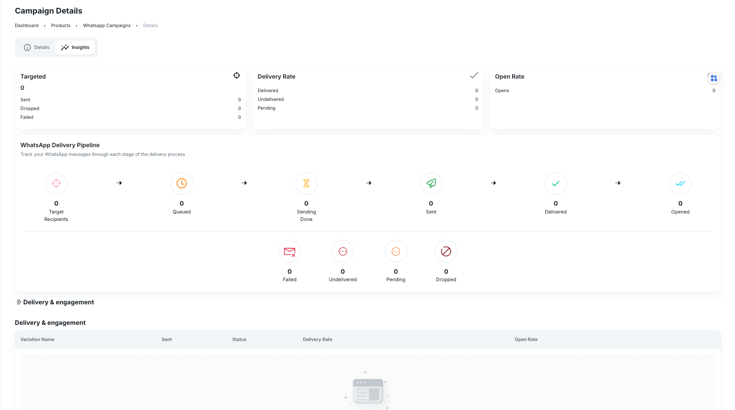Click the arrow between Target Recipients and Queued
The image size is (735, 410).
(119, 183)
